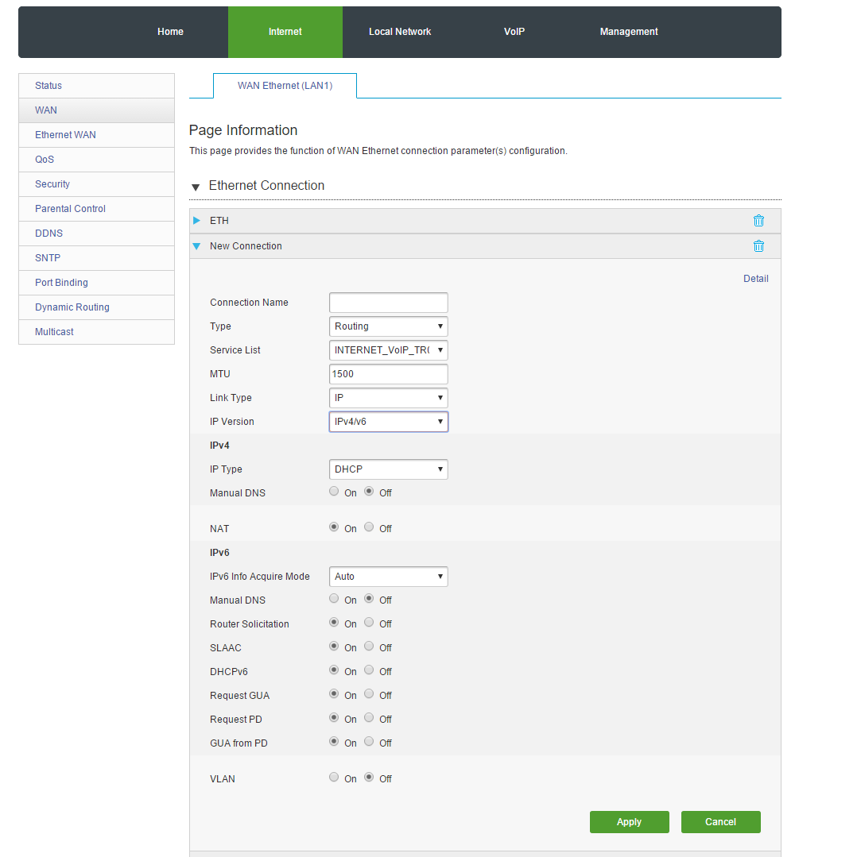Focus the Connection Name input field
The width and height of the screenshot is (861, 857).
point(388,303)
